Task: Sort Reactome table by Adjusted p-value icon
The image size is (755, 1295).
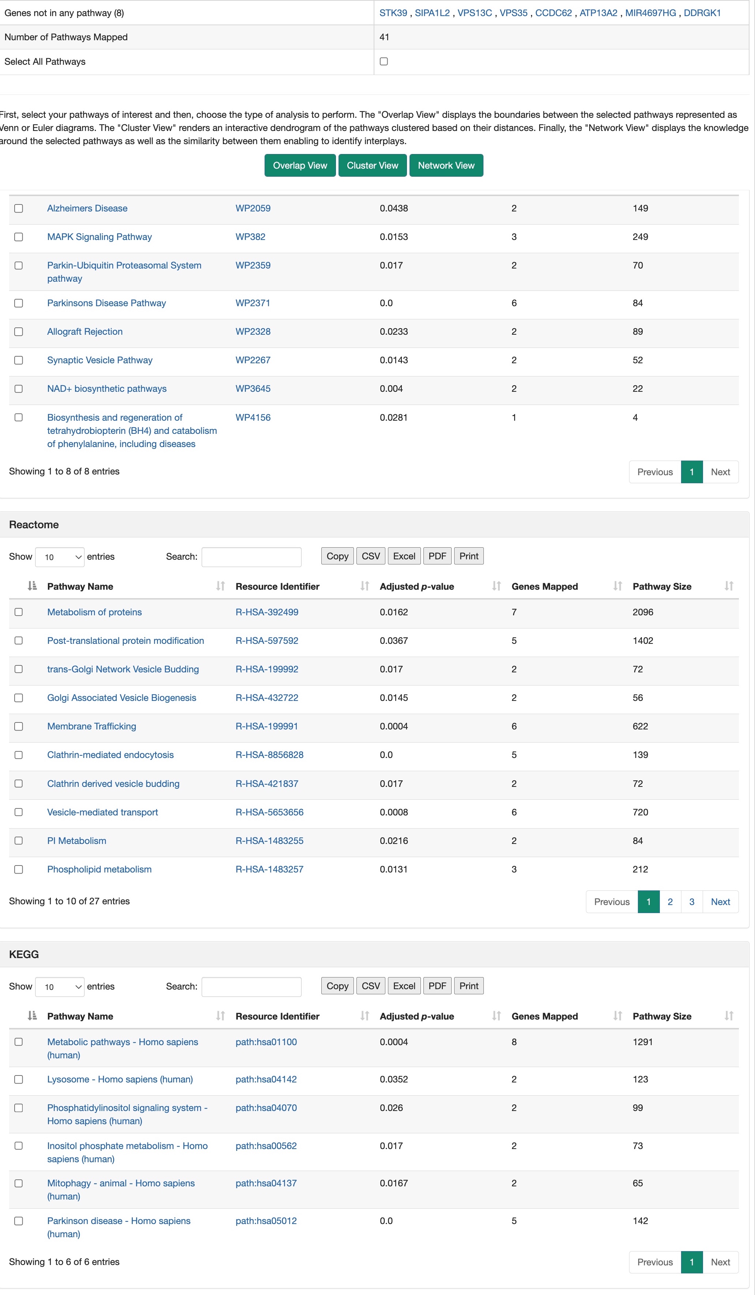Action: click(497, 586)
